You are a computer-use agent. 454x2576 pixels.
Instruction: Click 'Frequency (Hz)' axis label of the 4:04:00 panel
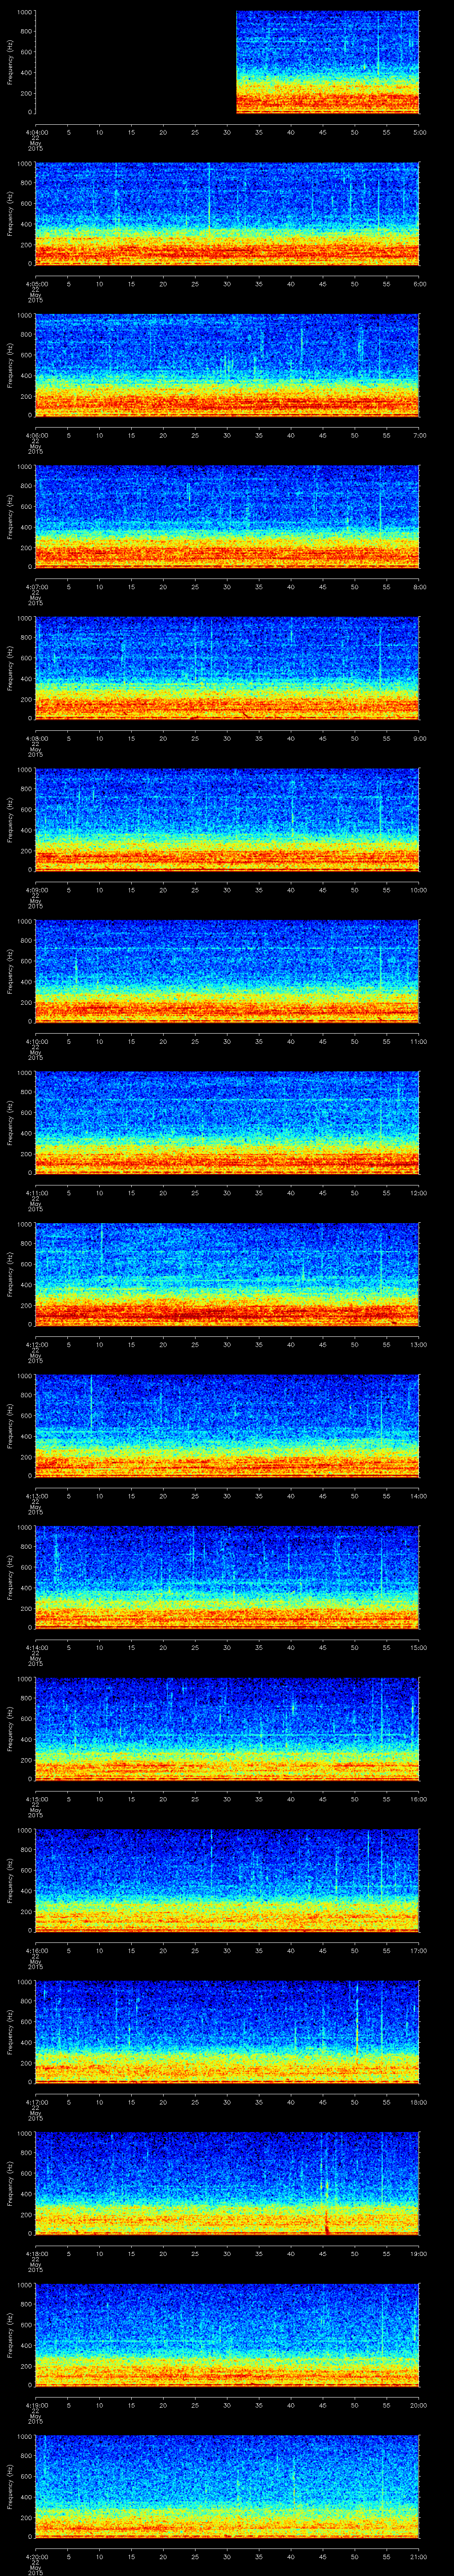10,62
